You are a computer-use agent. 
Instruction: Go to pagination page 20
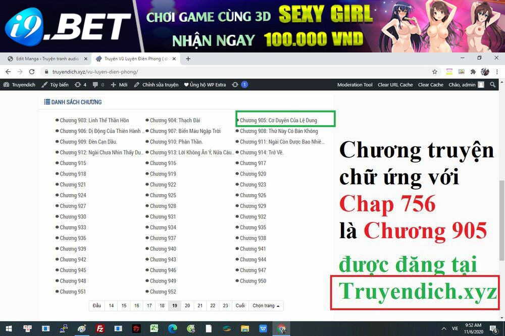pyautogui.click(x=187, y=306)
